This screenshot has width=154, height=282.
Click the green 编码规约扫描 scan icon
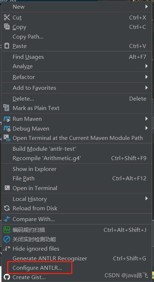pyautogui.click(x=7, y=230)
